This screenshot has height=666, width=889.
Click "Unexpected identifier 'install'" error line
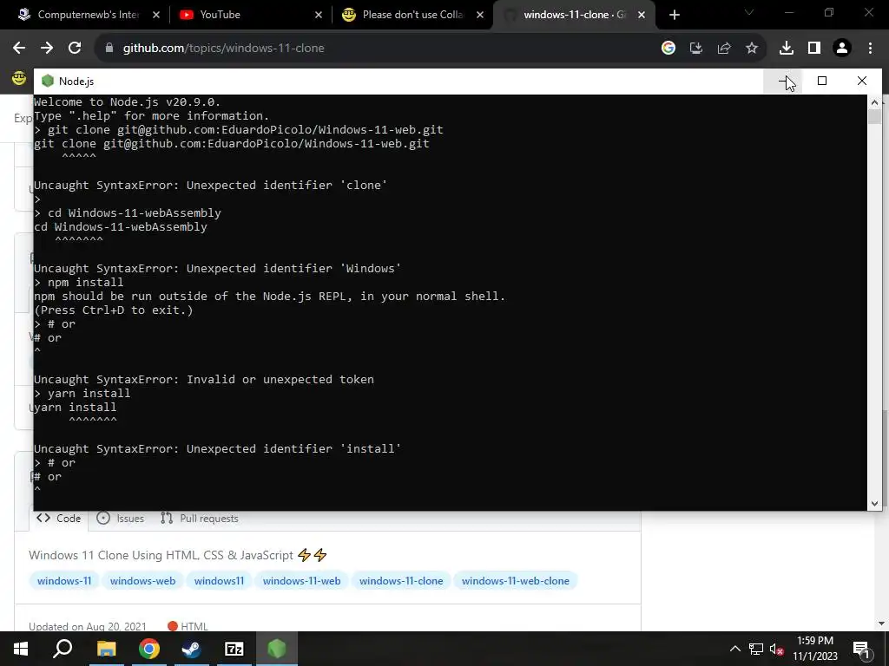217,448
